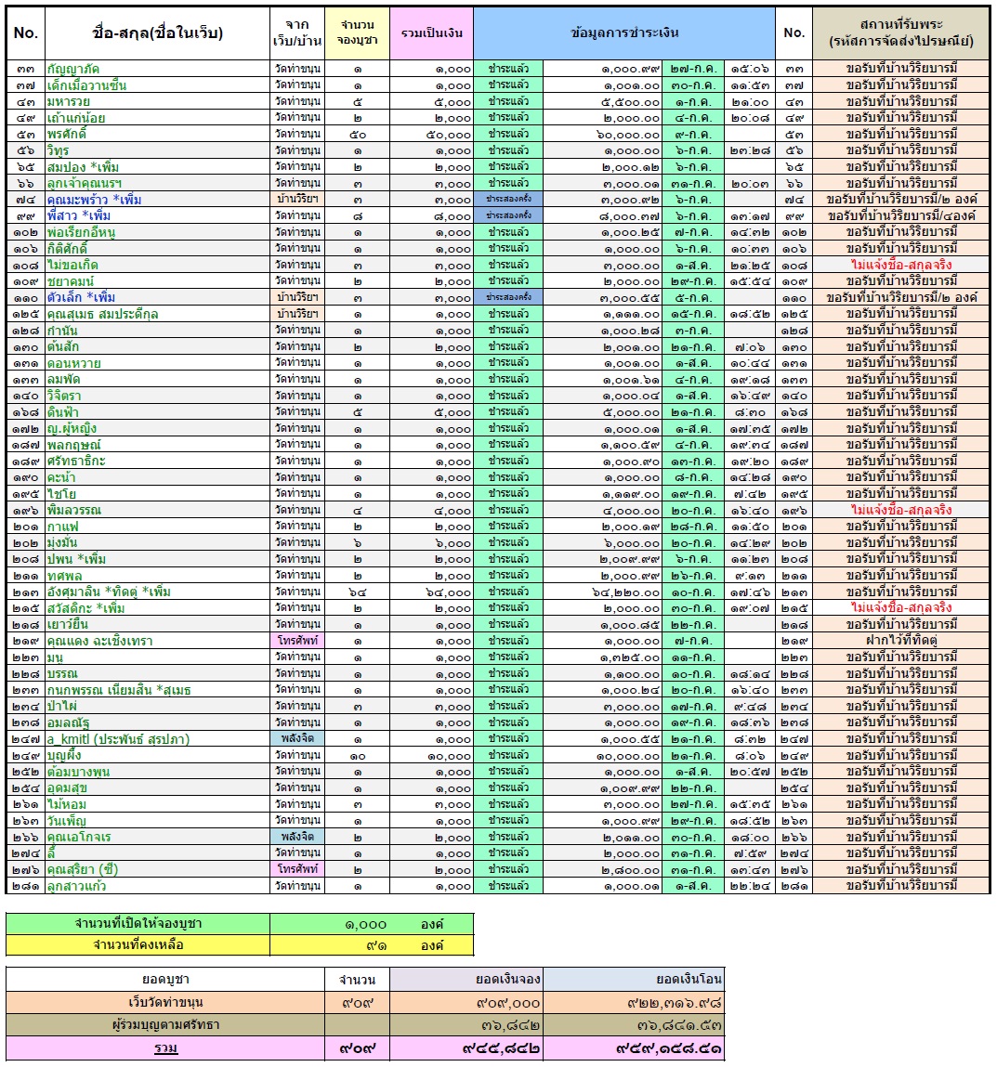
Task: Click 'บ้านวิริยฯ' cell in คุณมะพร้าว row
Action: [297, 200]
